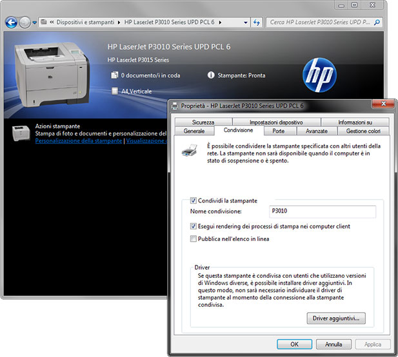Switch to the Porte tab
Image resolution: width=398 pixels, height=357 pixels.
[279, 131]
